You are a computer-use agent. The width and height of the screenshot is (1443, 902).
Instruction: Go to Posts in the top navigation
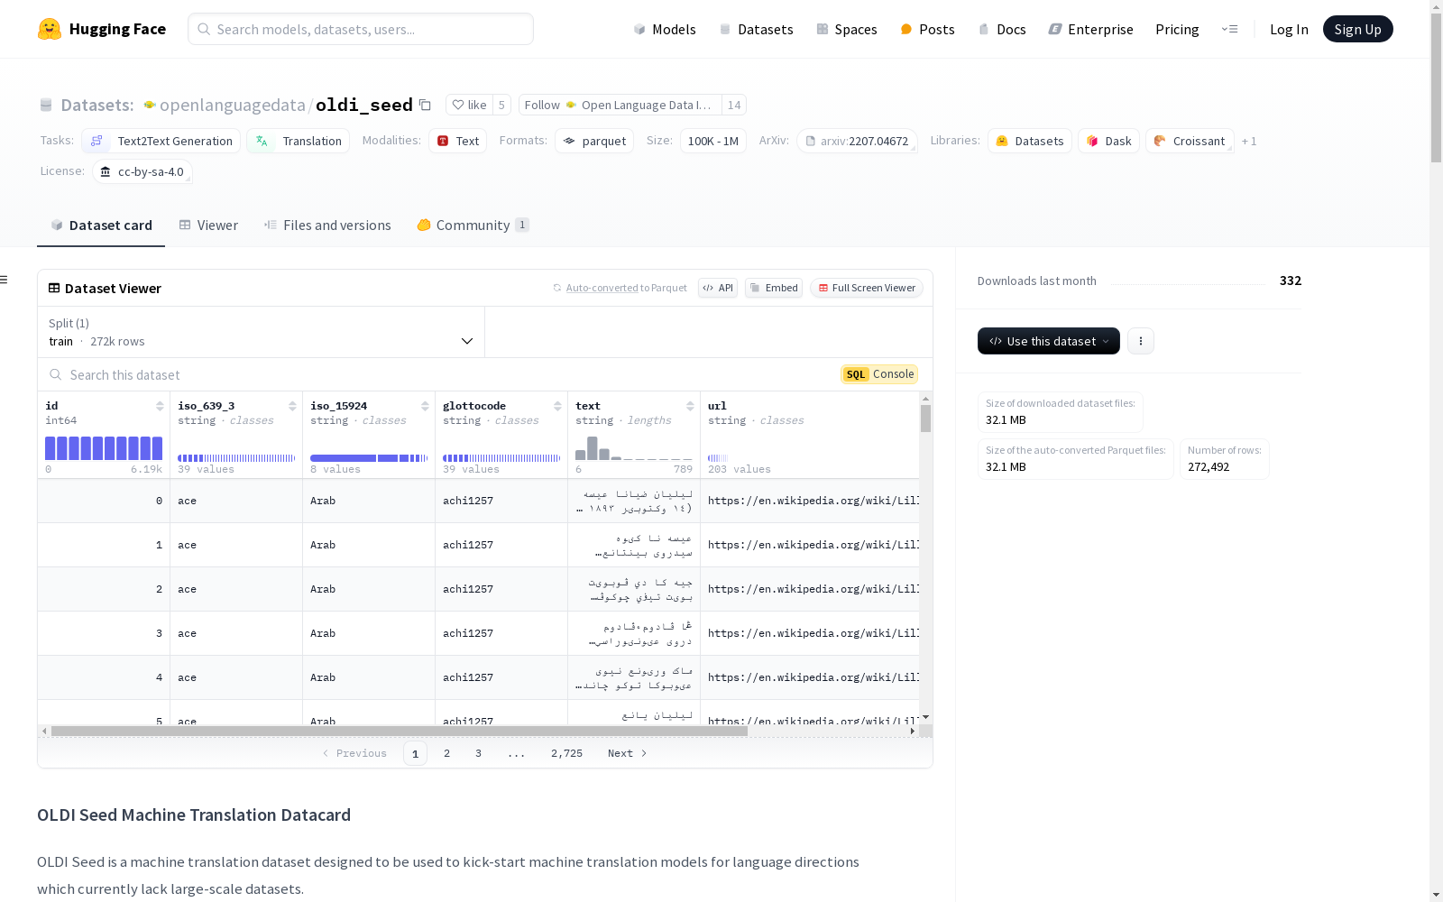point(927,29)
